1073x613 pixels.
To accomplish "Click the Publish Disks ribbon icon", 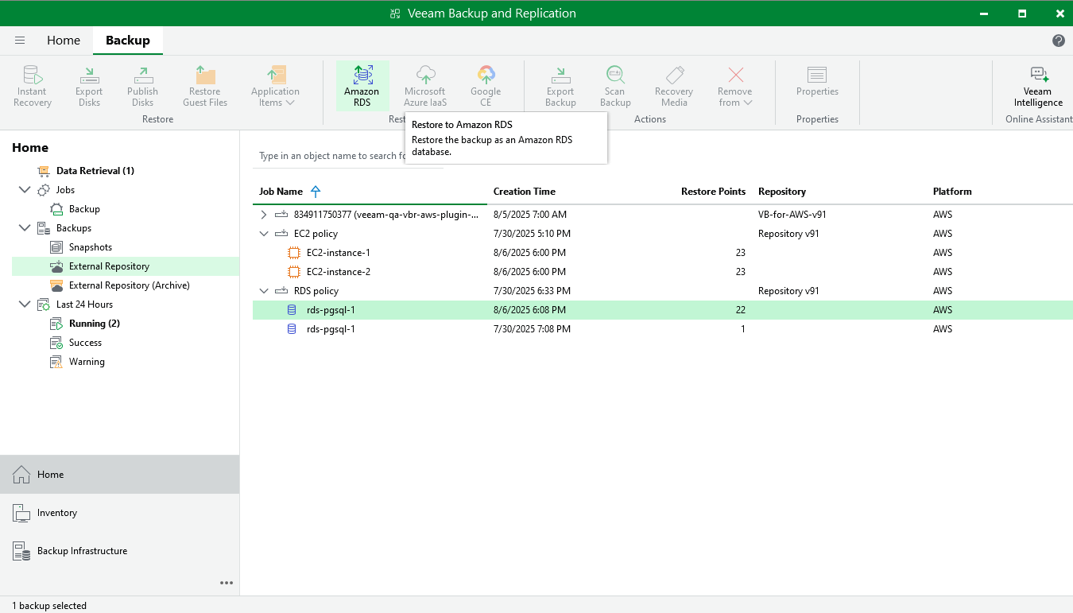I will coord(142,86).
